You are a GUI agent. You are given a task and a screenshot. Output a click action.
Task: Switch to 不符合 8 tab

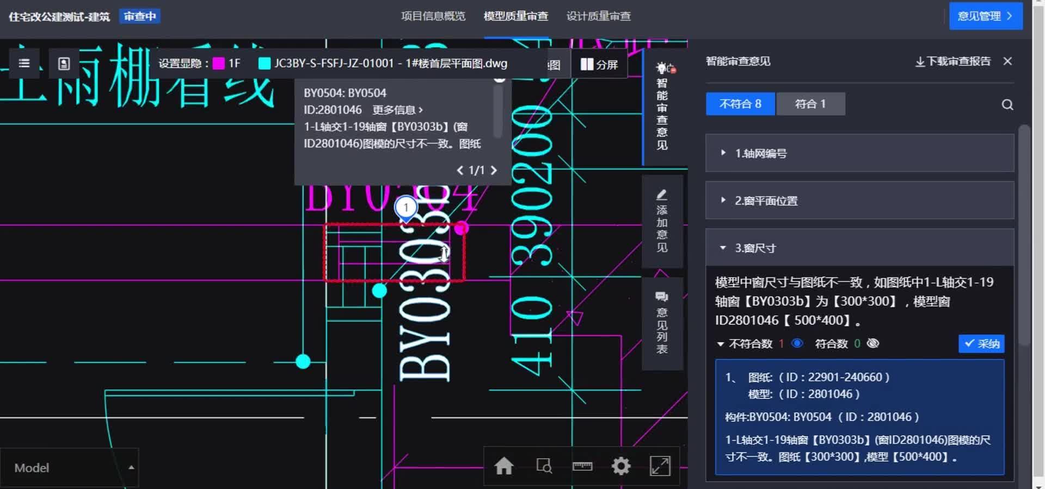click(x=740, y=104)
